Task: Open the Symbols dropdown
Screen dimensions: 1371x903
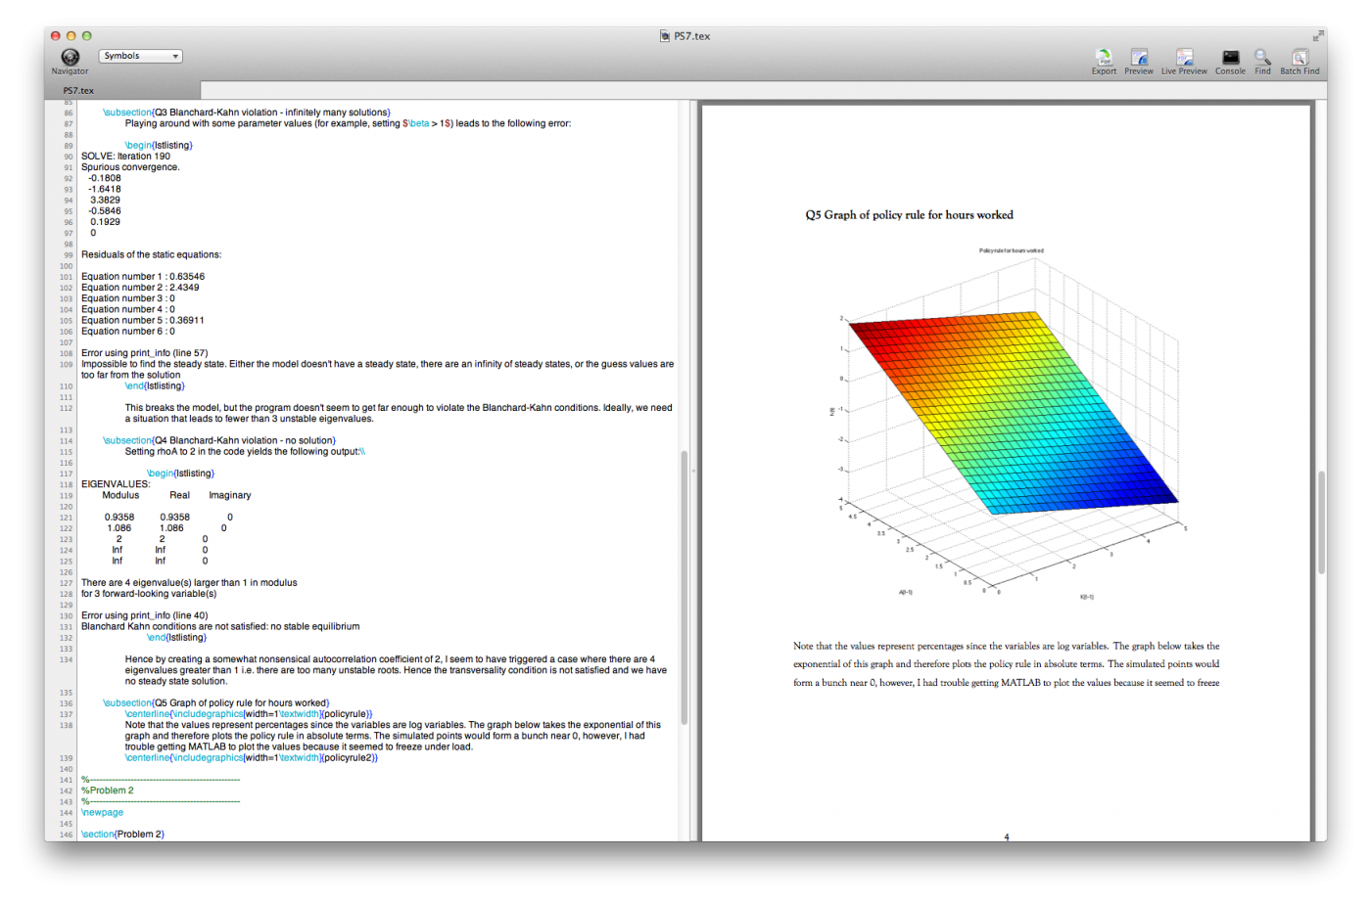Action: point(140,56)
